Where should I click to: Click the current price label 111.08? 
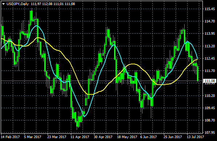(x=209, y=81)
